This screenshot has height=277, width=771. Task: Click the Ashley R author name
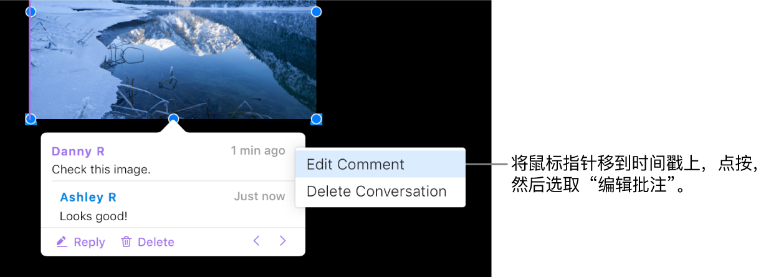[x=88, y=197]
